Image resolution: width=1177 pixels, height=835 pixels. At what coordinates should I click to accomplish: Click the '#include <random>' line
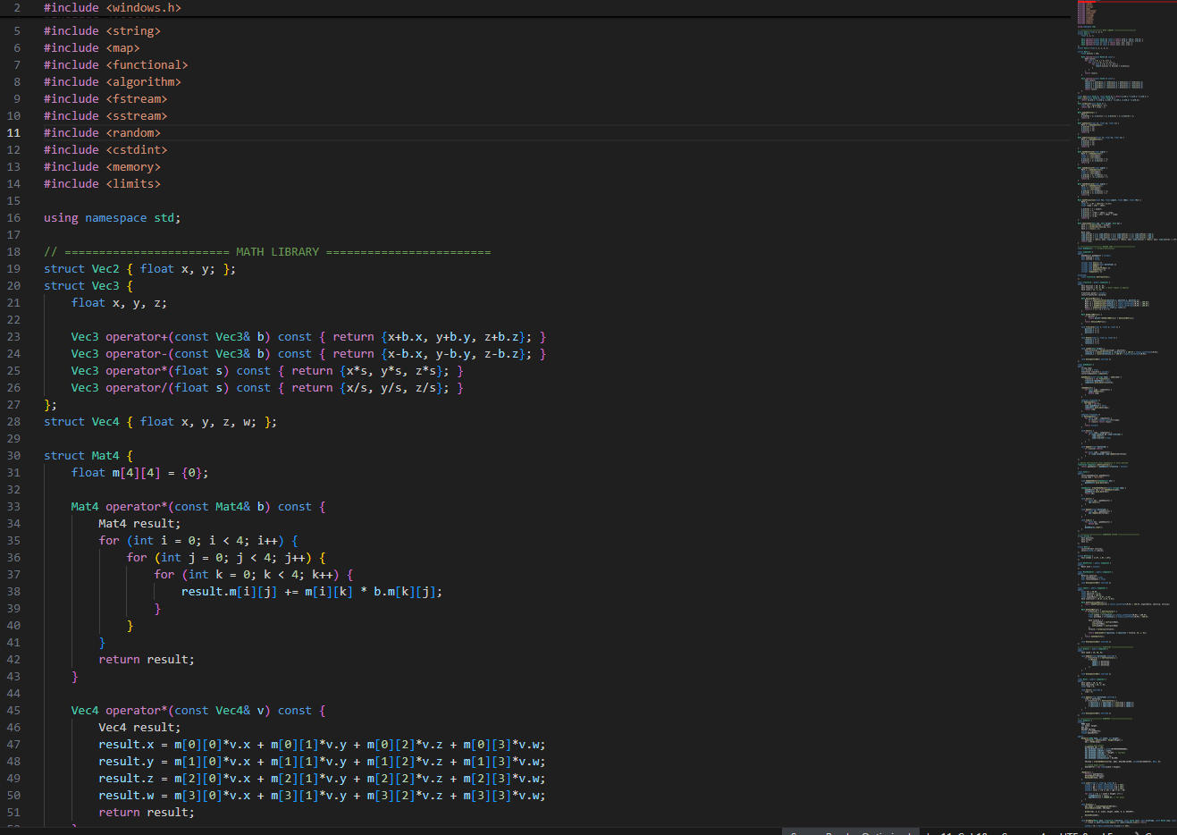103,132
